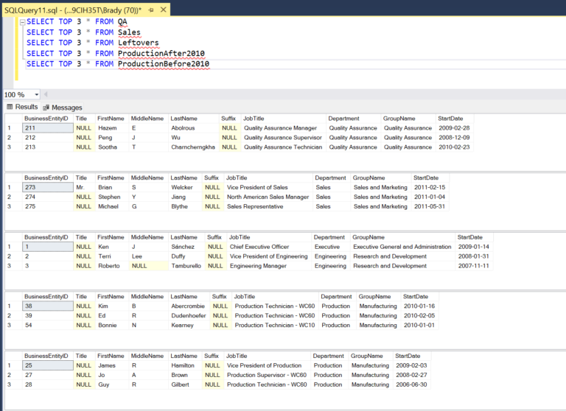Click the Leftovers table name in the query
The width and height of the screenshot is (566, 411).
click(138, 43)
